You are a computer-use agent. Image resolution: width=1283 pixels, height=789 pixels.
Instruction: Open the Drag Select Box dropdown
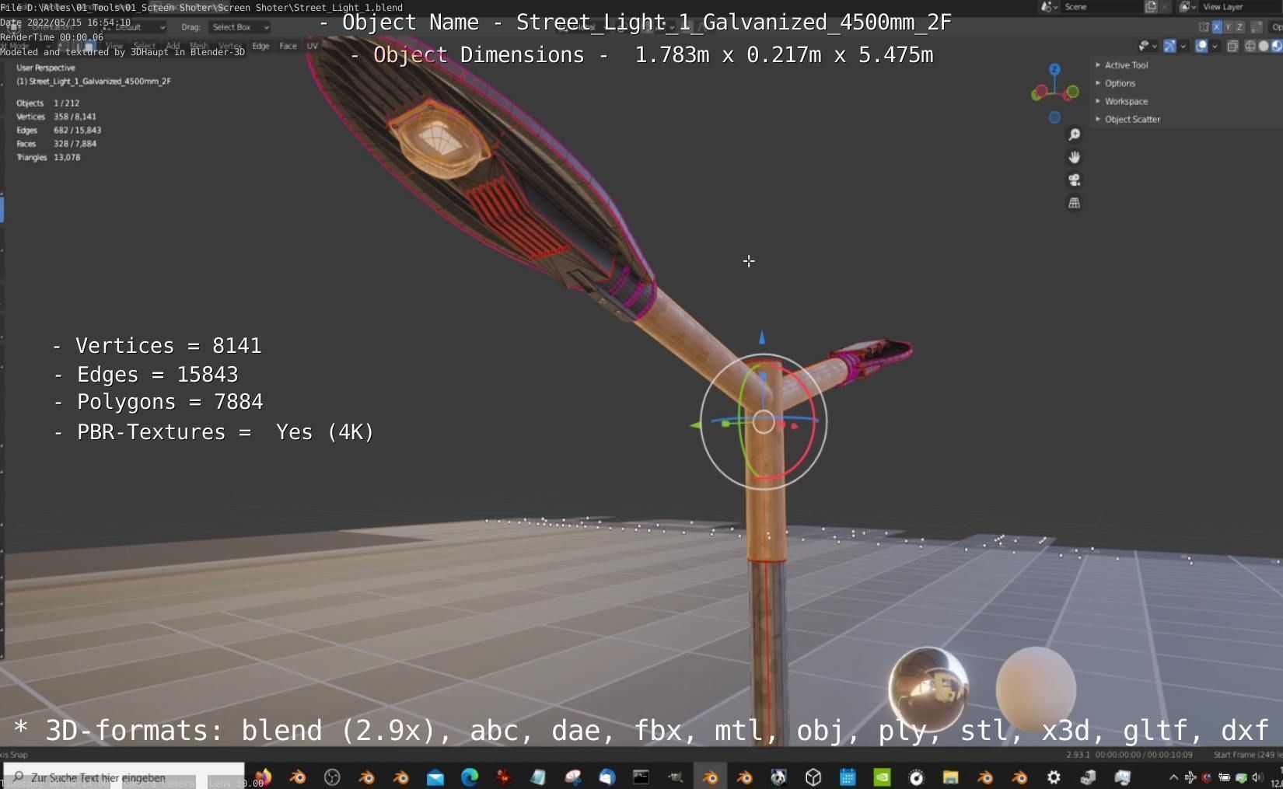[x=240, y=26]
